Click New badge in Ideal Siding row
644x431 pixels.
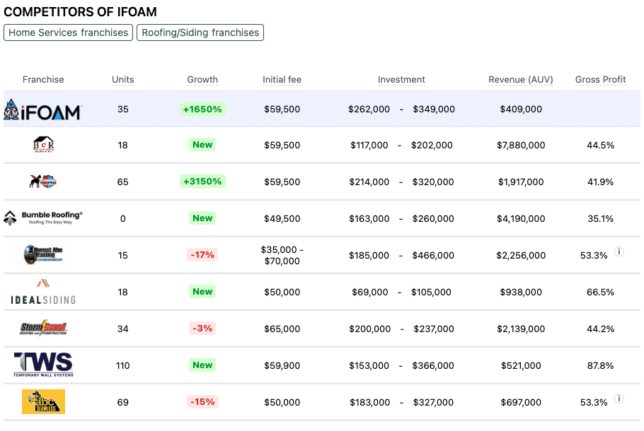202,291
